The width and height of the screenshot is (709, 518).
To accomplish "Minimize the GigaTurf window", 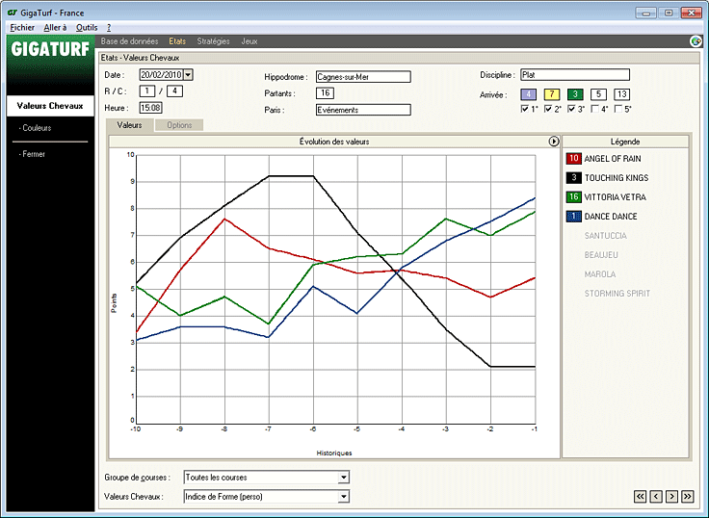I will point(646,13).
